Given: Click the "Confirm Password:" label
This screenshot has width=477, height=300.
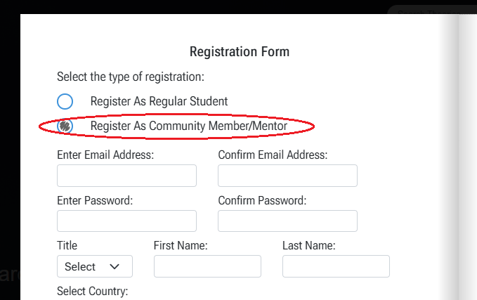Looking at the screenshot, I should pos(262,200).
